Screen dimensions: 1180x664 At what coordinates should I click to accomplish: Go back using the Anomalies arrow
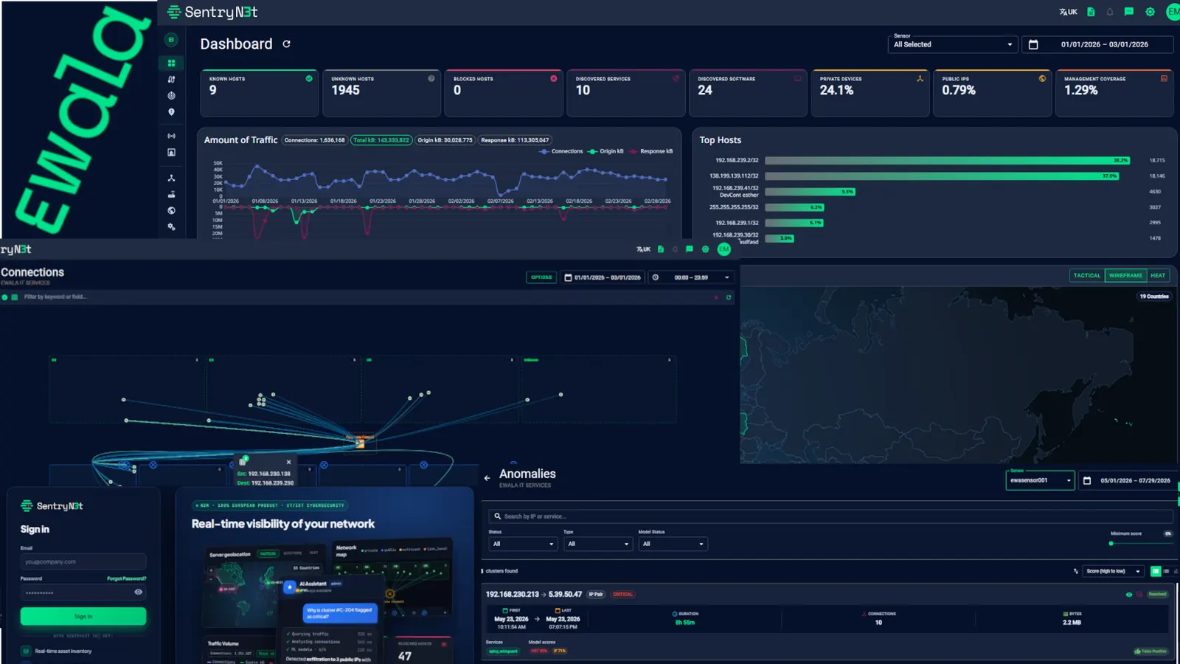point(487,478)
